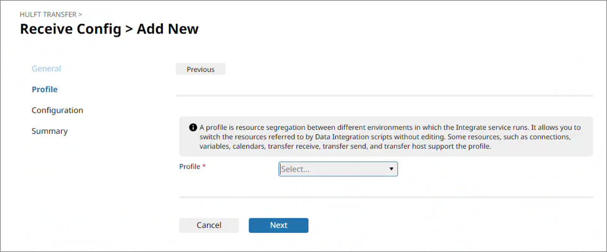Screen dimensions: 607x252
Task: Click the breadcrumb chevron after HULFT TRANSFER
Action: (81, 14)
